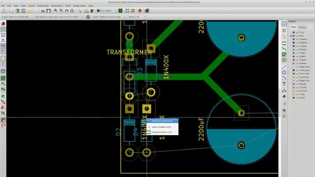Click the Print board icon
The image size is (315, 177).
coord(43,11)
